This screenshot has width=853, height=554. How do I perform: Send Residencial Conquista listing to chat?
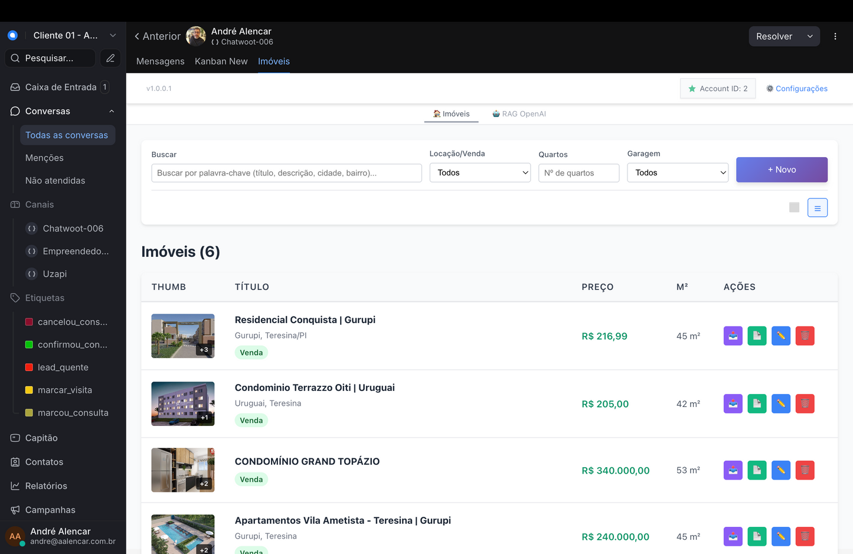tap(733, 335)
